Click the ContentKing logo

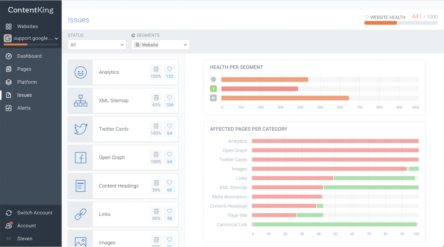[31, 10]
